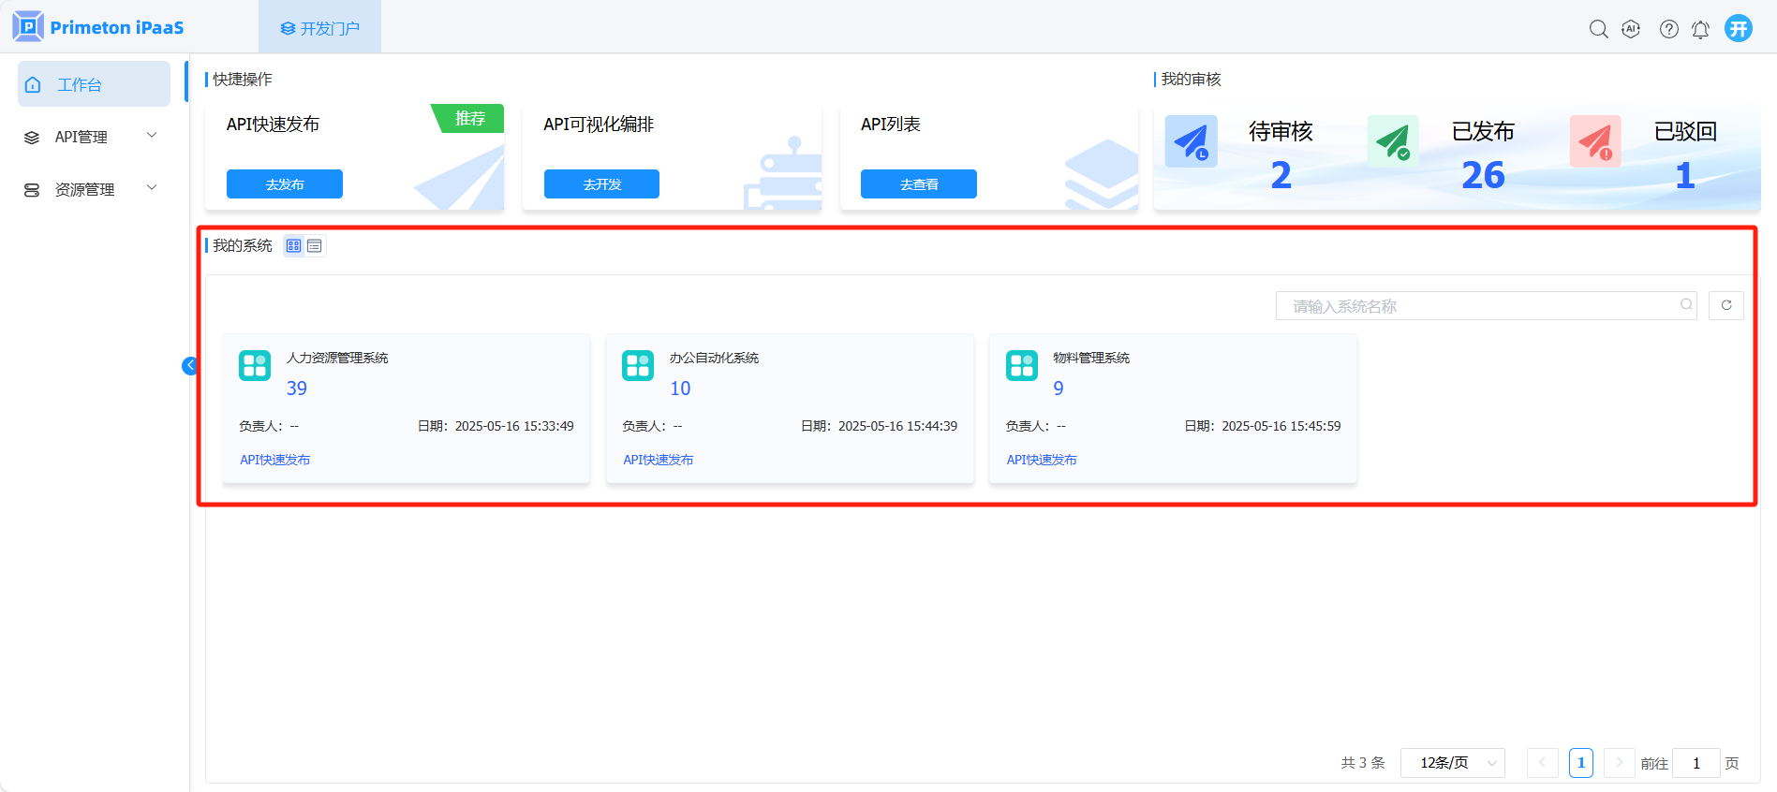
Task: Open the 12条/页 page size dropdown
Action: pyautogui.click(x=1452, y=763)
